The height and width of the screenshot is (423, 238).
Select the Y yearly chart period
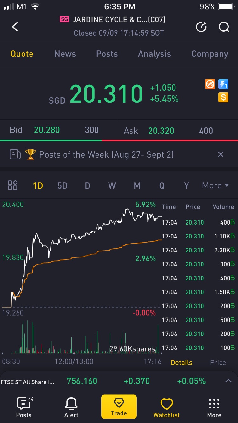click(x=187, y=185)
